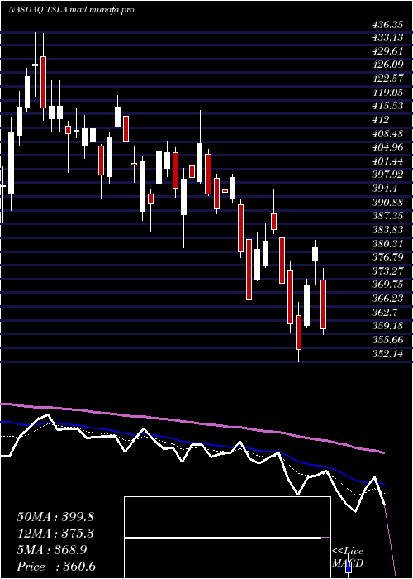
Task: Click the <<Live MACD label
Action: pos(348,557)
